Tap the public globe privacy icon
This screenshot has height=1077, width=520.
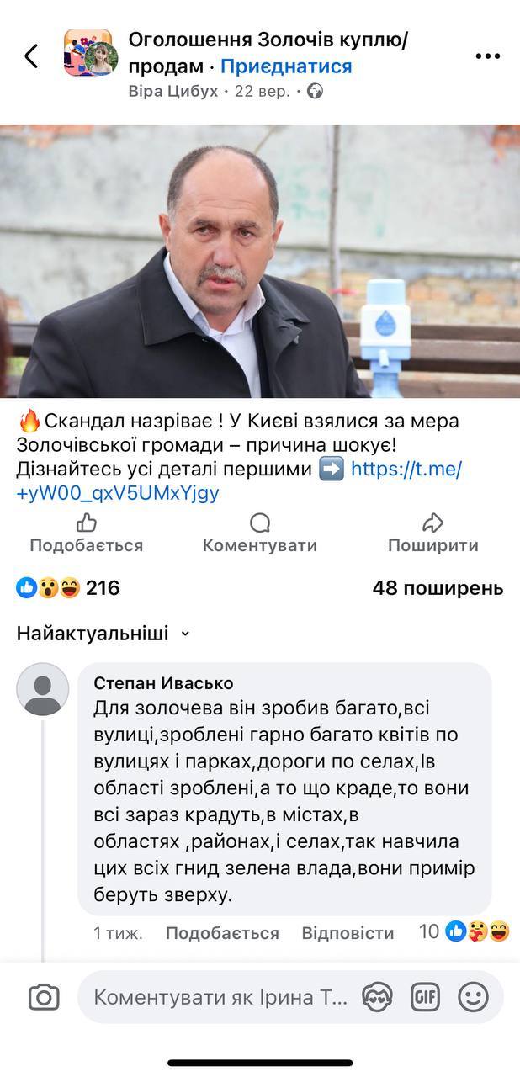[316, 91]
